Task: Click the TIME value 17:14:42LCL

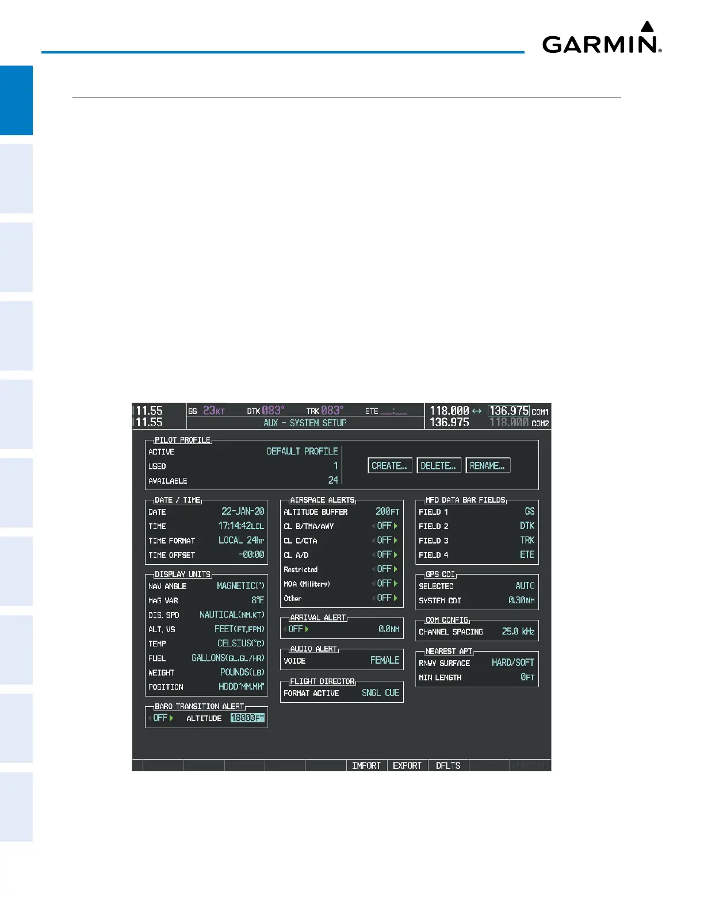Action: click(x=241, y=526)
